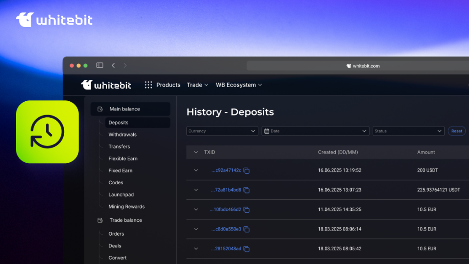Open Deals history

click(x=115, y=246)
